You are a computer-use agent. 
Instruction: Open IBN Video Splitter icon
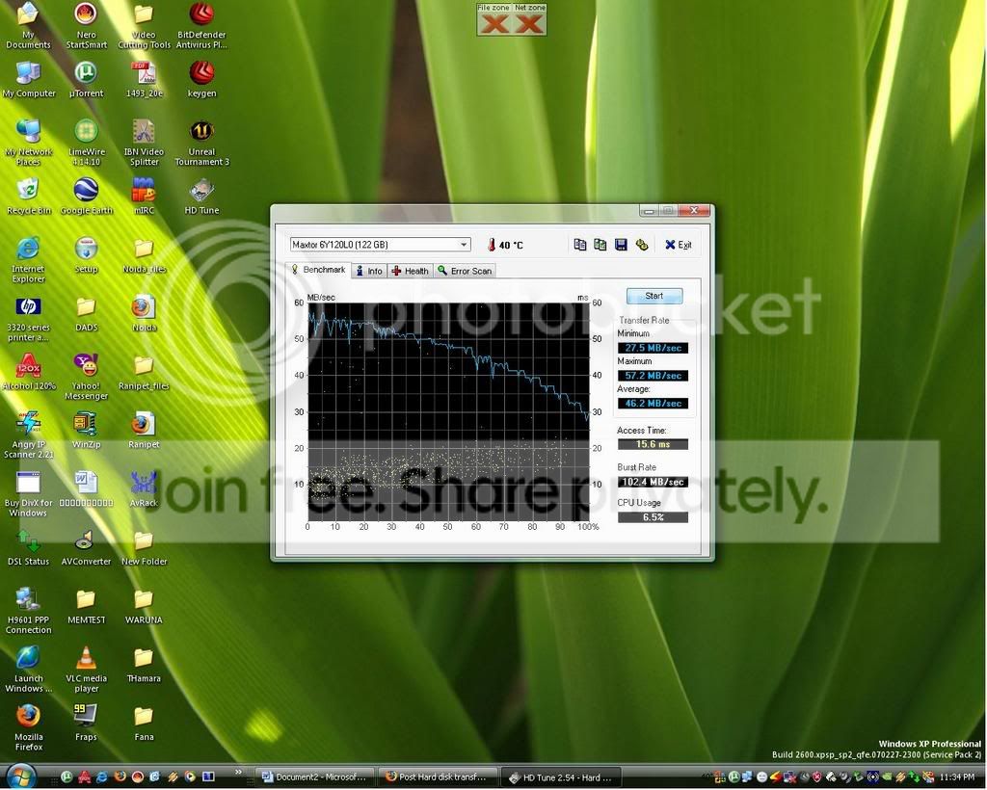145,143
